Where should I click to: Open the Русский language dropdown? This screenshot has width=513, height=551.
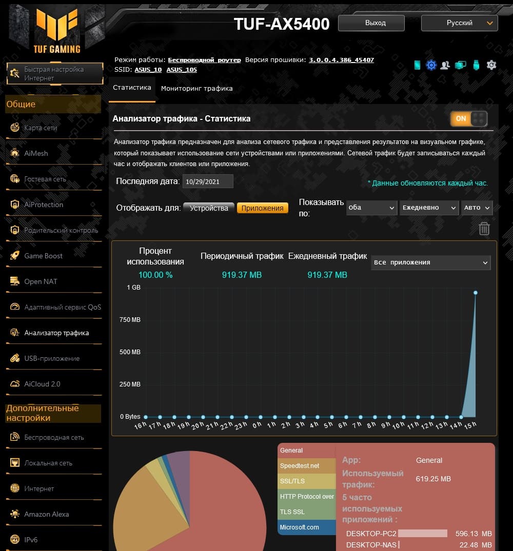pyautogui.click(x=459, y=23)
